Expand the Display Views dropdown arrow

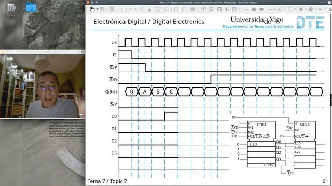[x=172, y=9]
